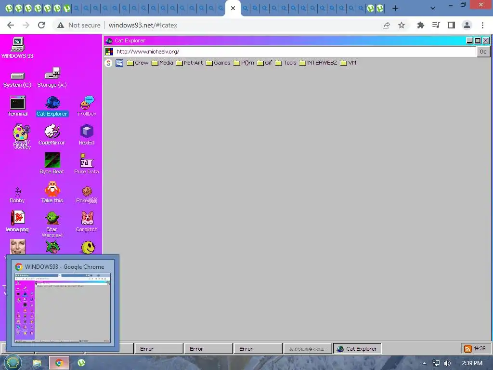Open the Crew bookmarks folder
The width and height of the screenshot is (493, 370).
point(137,63)
